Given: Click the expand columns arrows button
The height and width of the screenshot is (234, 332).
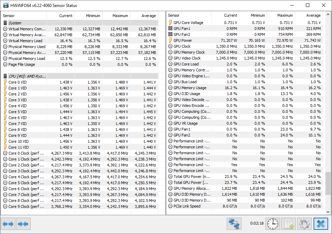Looking at the screenshot, I should pos(8,224).
